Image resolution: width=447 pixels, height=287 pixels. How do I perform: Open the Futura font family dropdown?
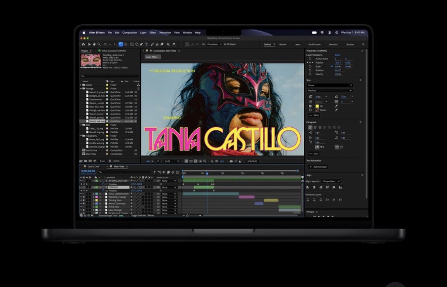pos(330,85)
